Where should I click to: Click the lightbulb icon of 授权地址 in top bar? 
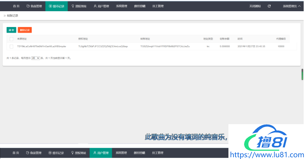73,6
